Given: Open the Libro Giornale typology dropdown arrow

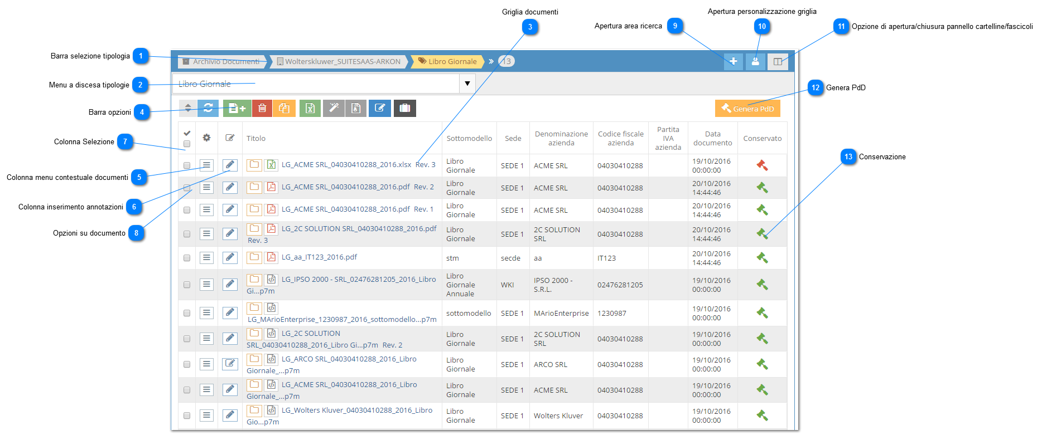Looking at the screenshot, I should point(467,84).
